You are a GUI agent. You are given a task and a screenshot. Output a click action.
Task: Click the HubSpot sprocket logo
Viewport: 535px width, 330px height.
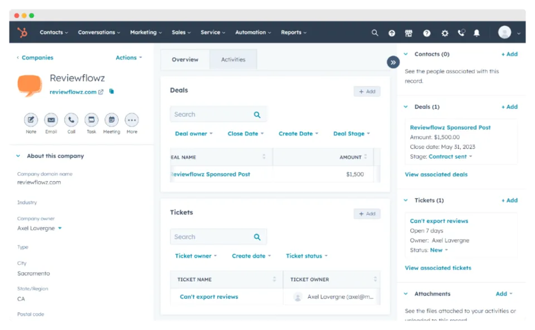coord(22,32)
